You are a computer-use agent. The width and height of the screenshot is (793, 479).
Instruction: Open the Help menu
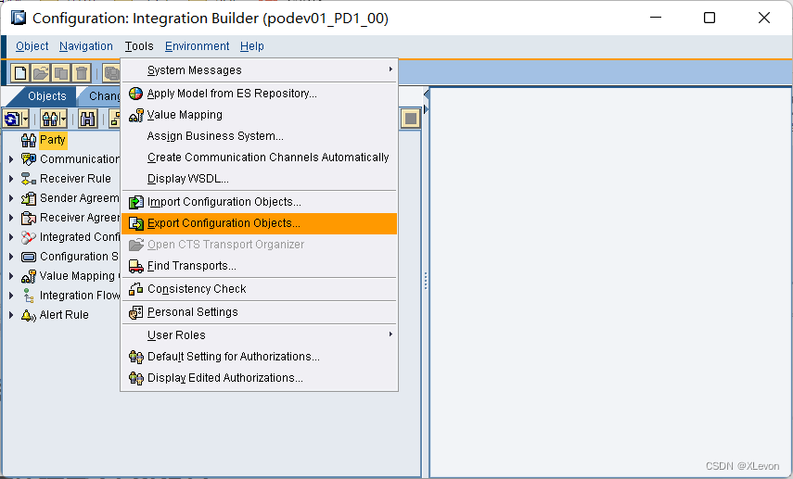point(252,46)
